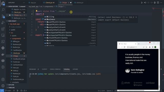The width and height of the screenshot is (164, 92).
Task: Open Chrome profile avatar icon
Action: click(155, 47)
